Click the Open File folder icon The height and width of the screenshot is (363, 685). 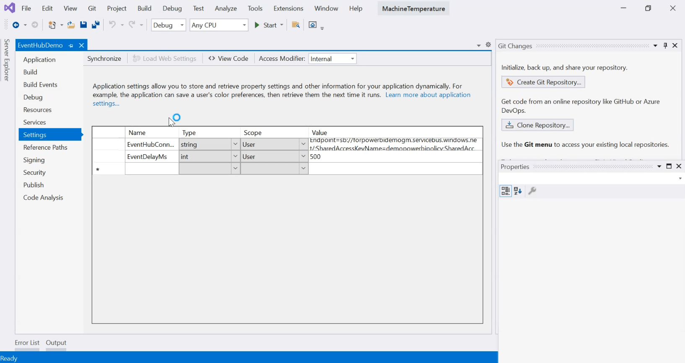point(71,25)
